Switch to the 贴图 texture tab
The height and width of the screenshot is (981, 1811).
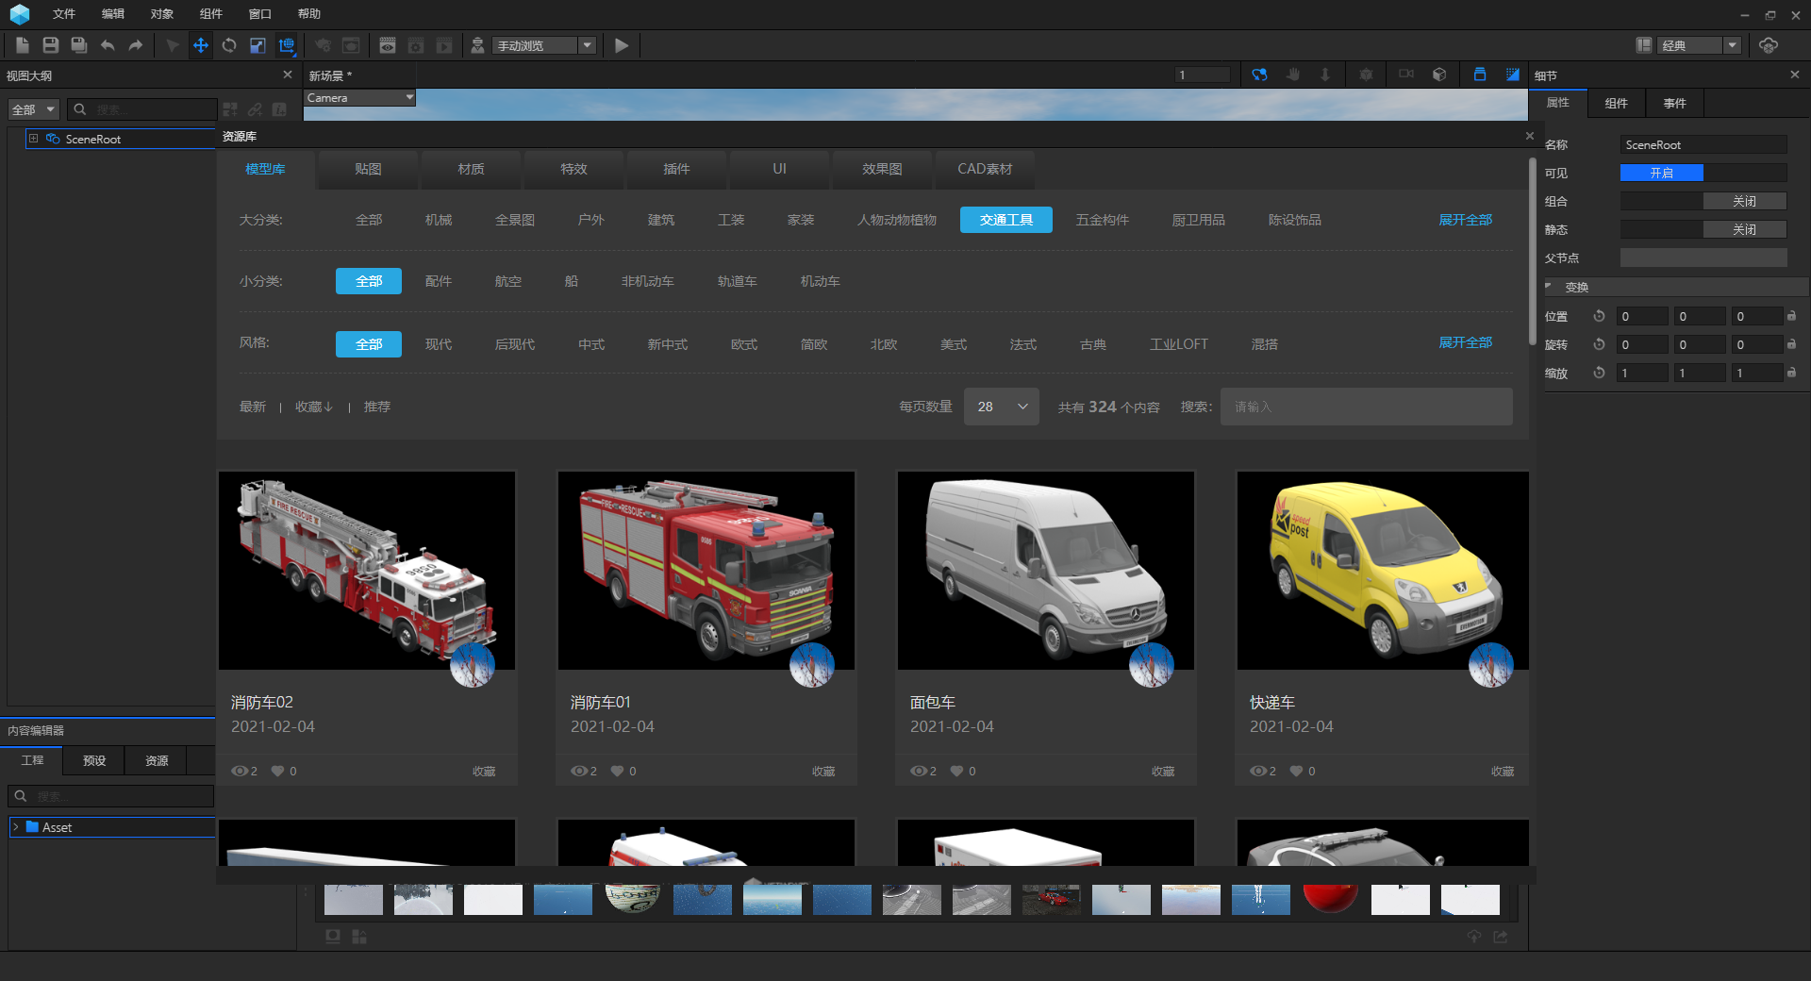coord(368,169)
